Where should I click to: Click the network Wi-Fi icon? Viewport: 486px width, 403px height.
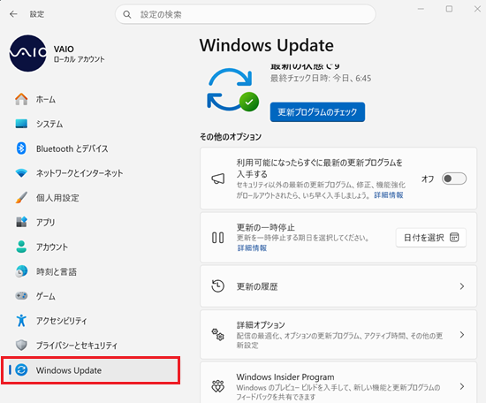(21, 173)
